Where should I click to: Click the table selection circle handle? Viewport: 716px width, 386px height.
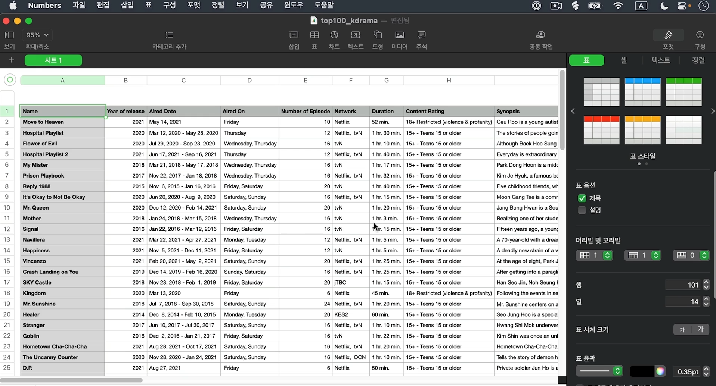[10, 79]
